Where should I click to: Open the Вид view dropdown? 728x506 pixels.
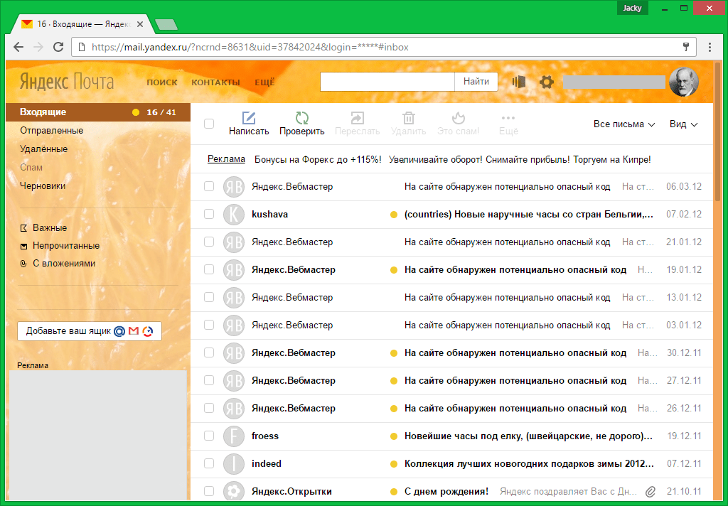click(x=683, y=124)
